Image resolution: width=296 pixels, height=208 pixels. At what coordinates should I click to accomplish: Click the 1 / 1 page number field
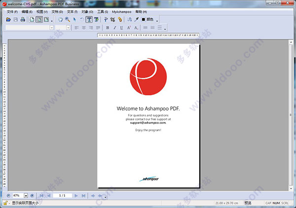[62, 196]
